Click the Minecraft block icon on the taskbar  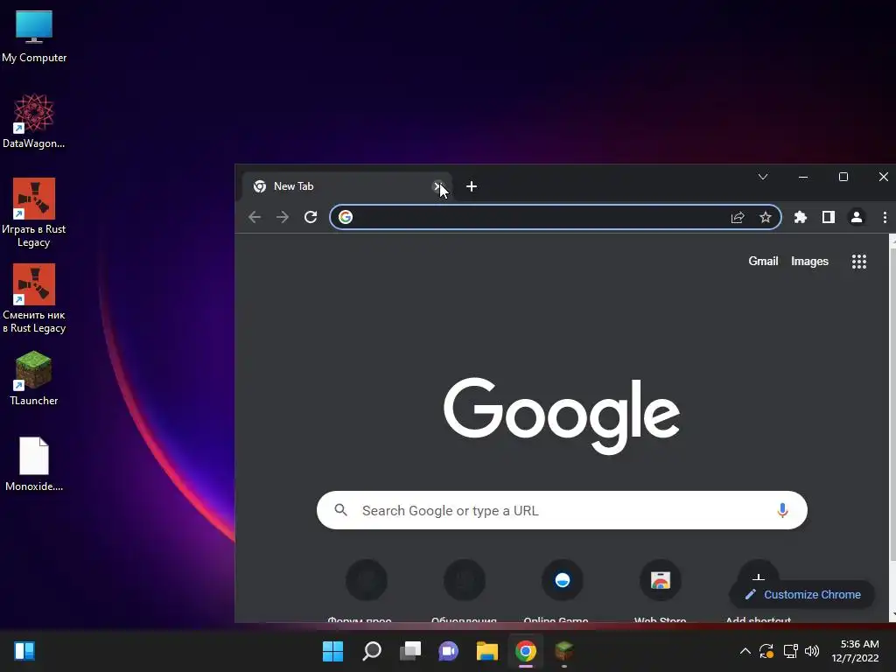tap(564, 651)
